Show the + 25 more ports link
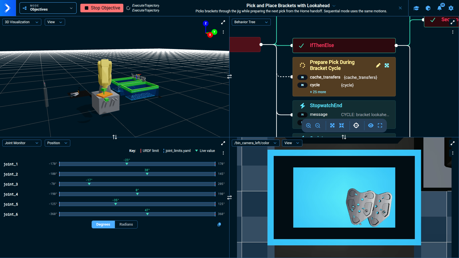The height and width of the screenshot is (258, 459). pyautogui.click(x=318, y=92)
